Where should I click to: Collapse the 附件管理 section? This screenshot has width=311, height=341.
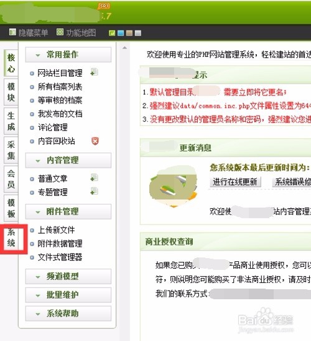68,211
